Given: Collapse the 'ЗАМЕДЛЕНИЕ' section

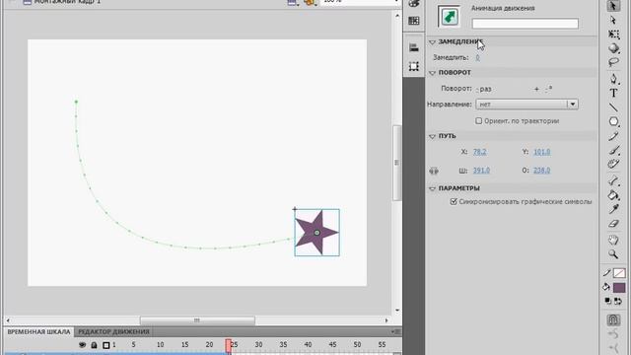Looking at the screenshot, I should coord(432,41).
